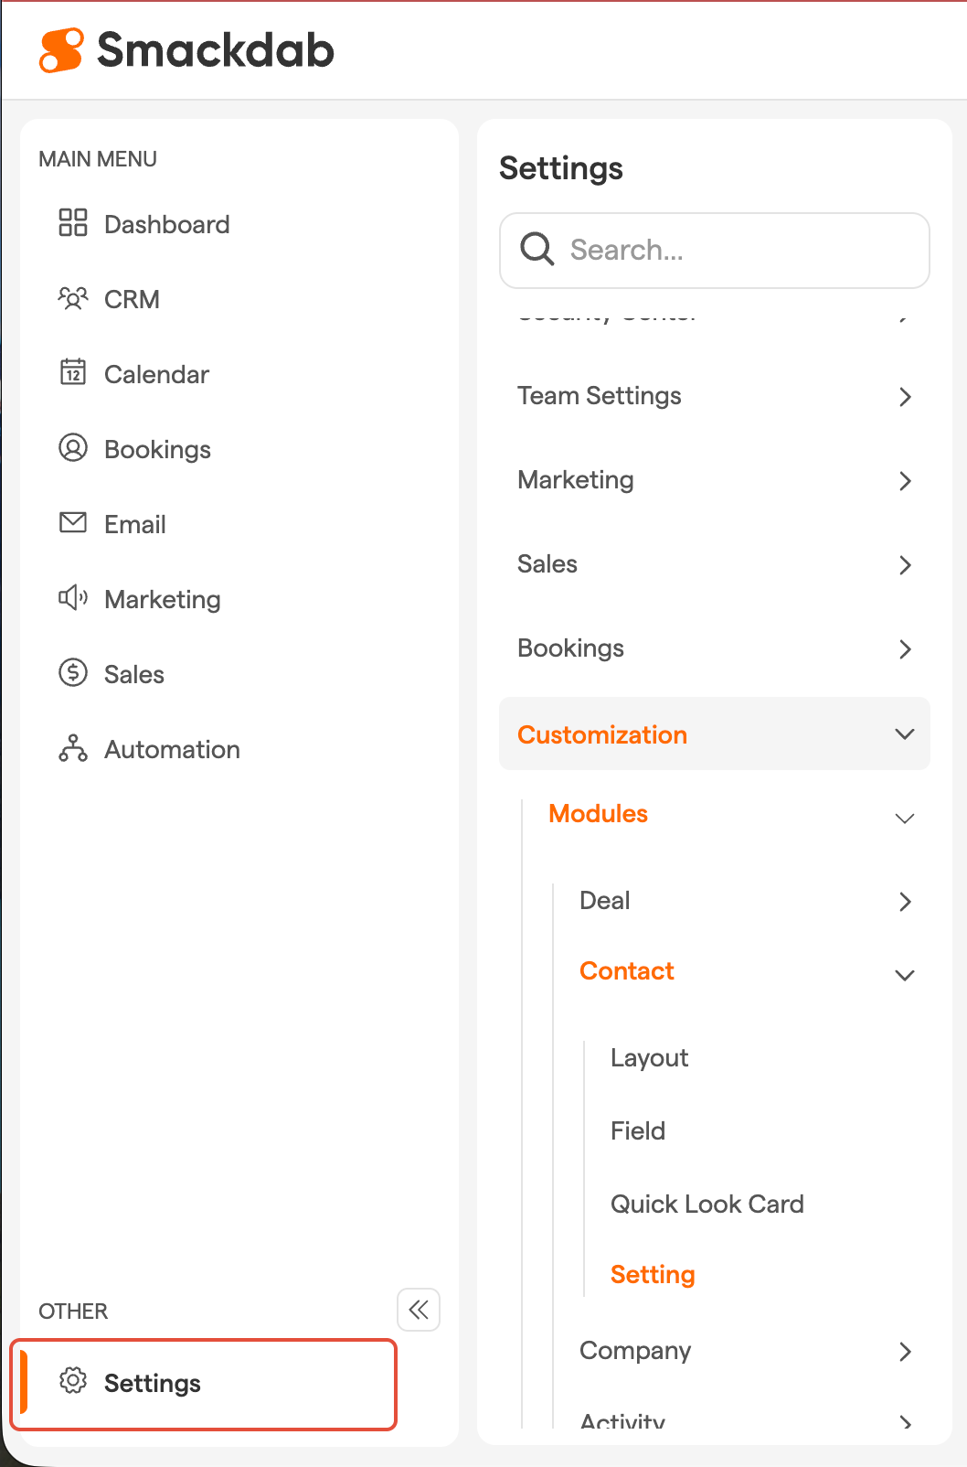Click the Sales dollar-coin icon
The width and height of the screenshot is (967, 1467).
(x=73, y=673)
